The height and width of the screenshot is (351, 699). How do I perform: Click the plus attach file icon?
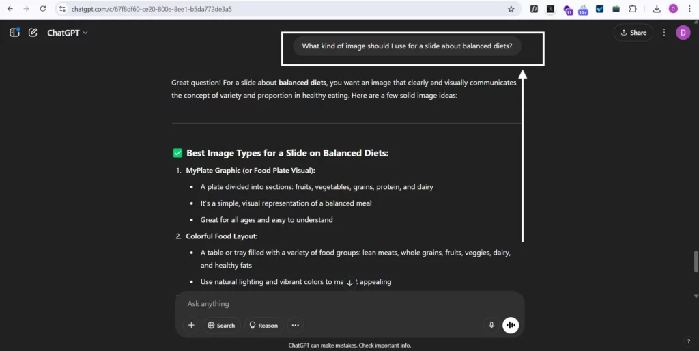(191, 326)
